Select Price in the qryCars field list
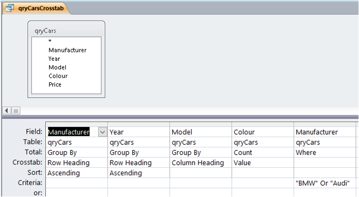Viewport: 359px width, 197px height. pos(55,85)
